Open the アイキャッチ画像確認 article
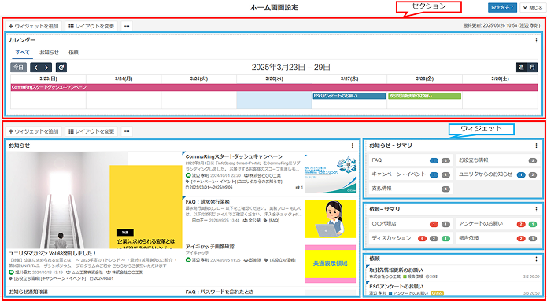Viewport: 547px width, 301px height. coord(209,246)
